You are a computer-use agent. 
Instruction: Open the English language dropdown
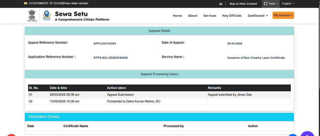point(288,4)
